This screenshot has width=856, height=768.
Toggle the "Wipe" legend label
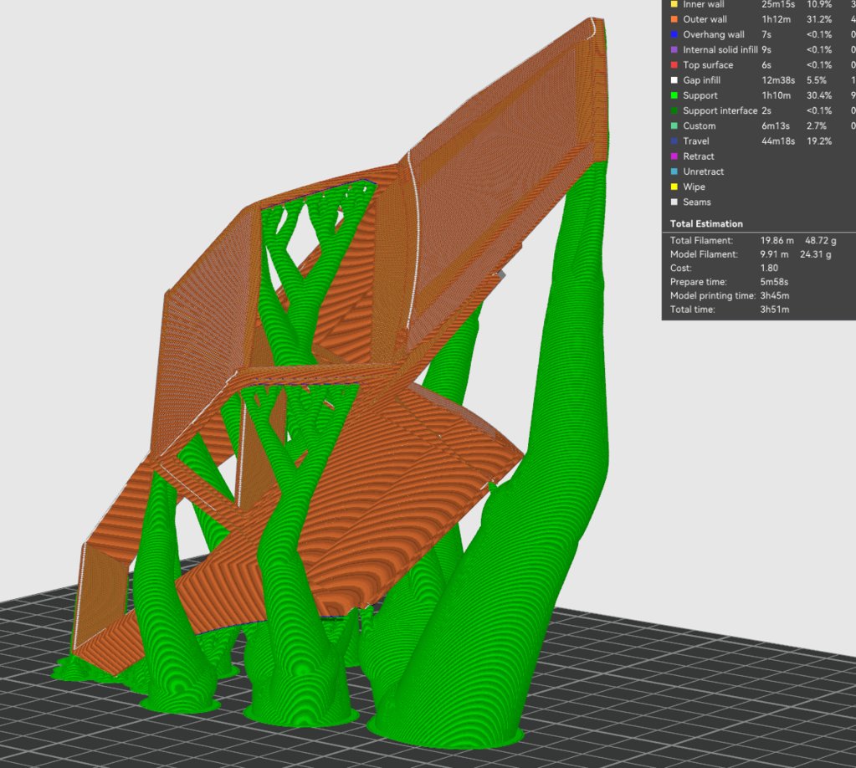694,187
